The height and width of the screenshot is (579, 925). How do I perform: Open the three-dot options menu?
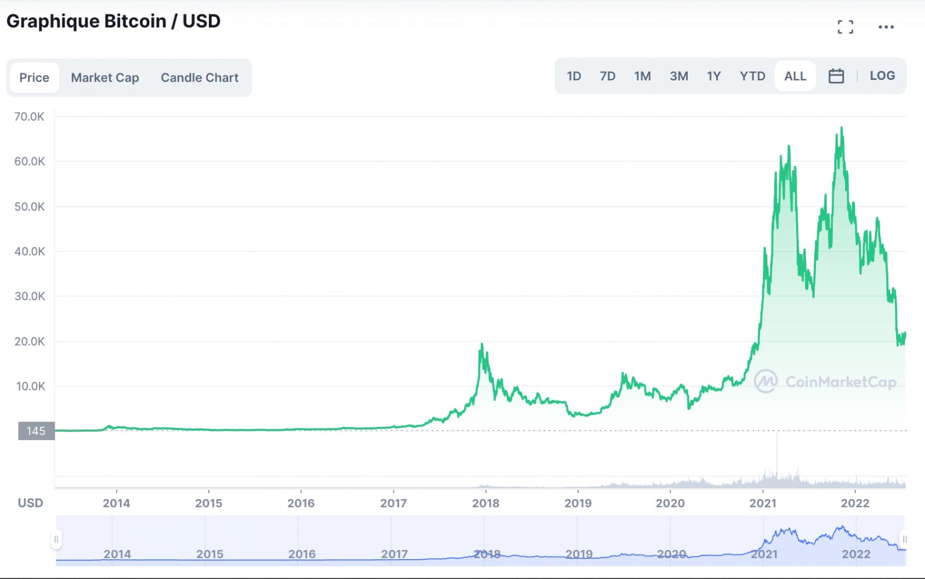pos(887,26)
